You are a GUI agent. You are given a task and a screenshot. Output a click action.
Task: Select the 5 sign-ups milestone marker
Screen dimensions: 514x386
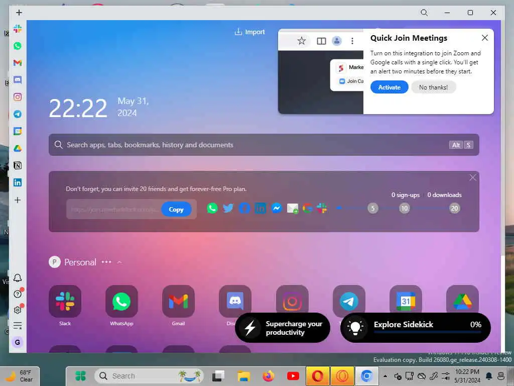pos(373,208)
